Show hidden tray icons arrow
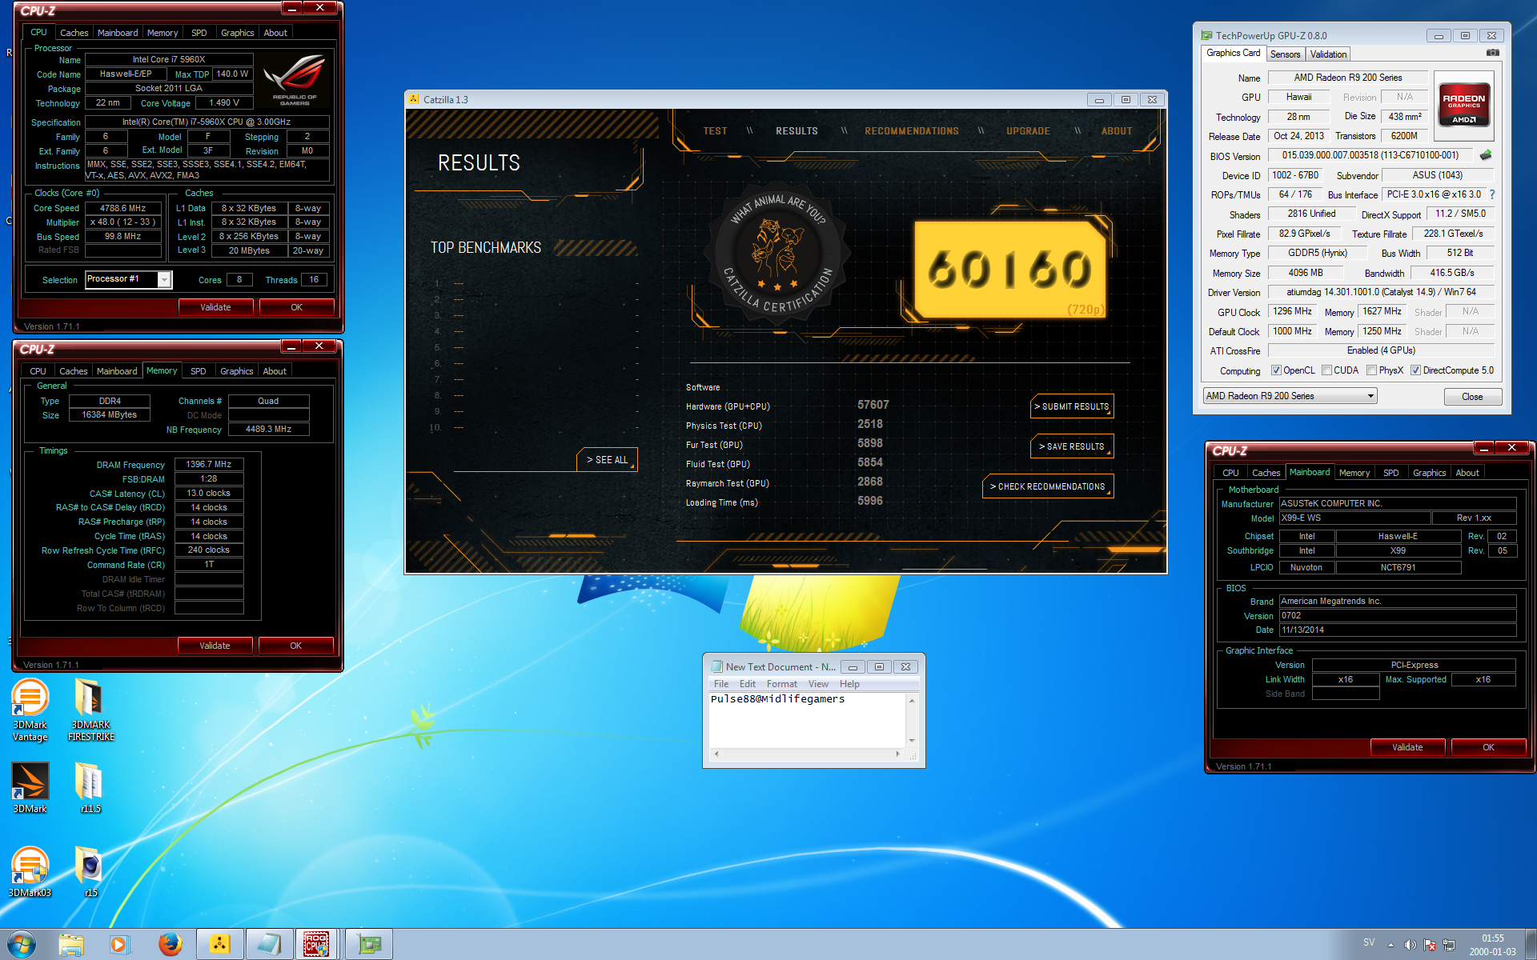 pos(1391,945)
